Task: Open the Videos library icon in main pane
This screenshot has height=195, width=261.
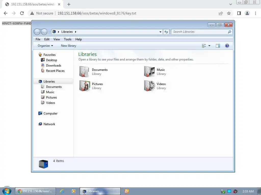Action: [149, 86]
